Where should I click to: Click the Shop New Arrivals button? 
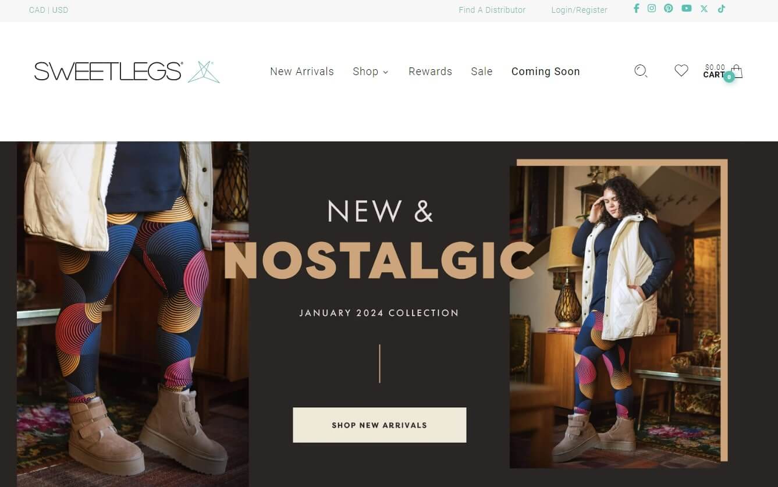coord(379,425)
